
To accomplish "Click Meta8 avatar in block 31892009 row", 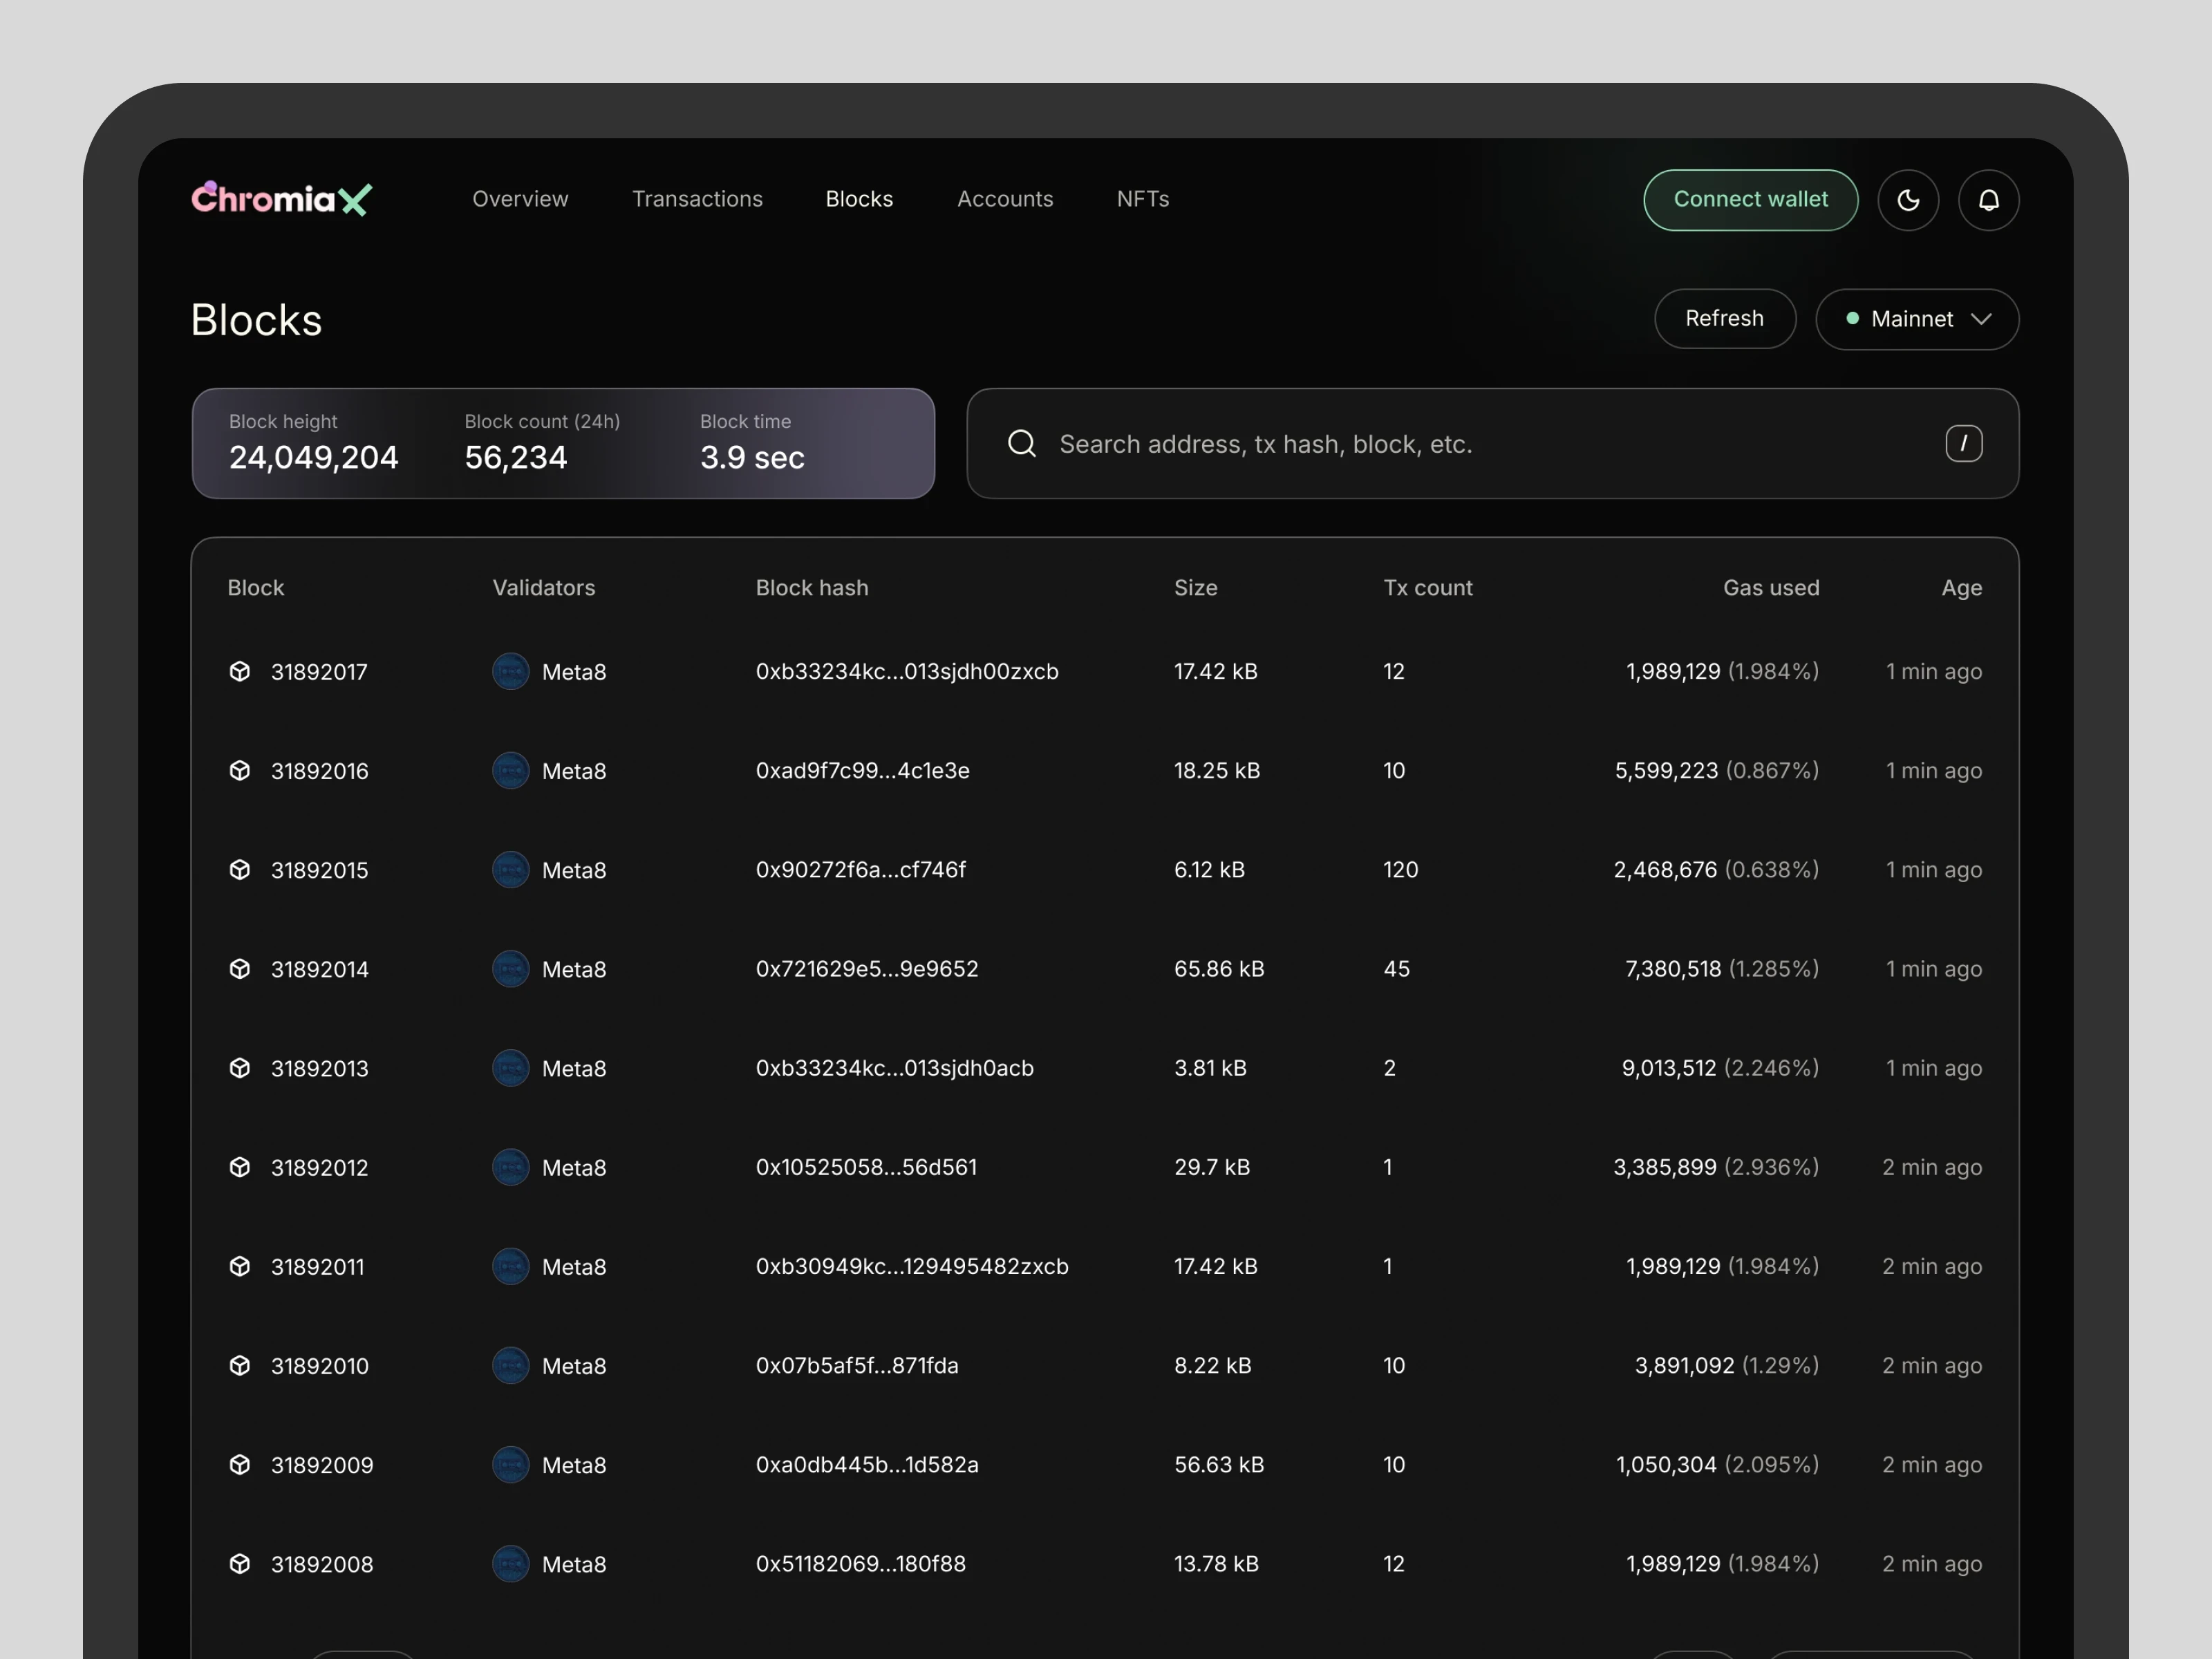I will point(510,1464).
